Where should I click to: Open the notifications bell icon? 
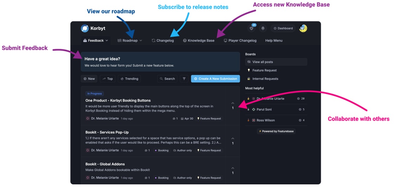[263, 28]
